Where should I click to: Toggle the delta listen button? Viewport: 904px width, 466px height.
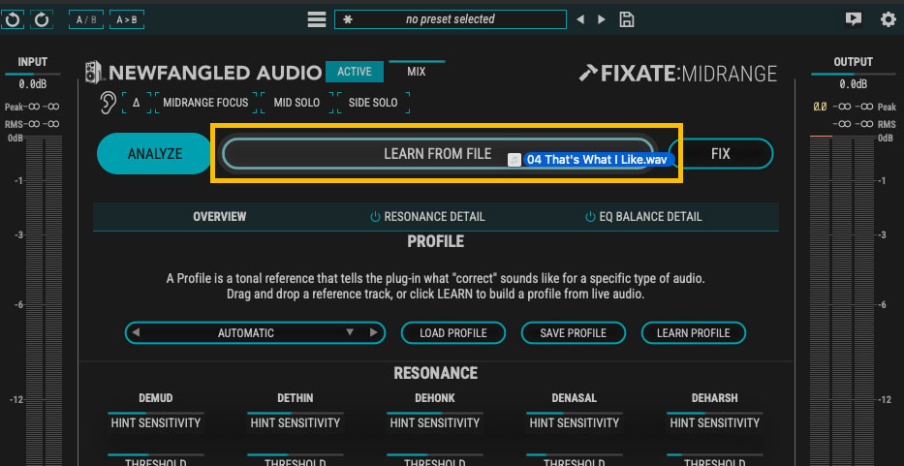pos(137,104)
